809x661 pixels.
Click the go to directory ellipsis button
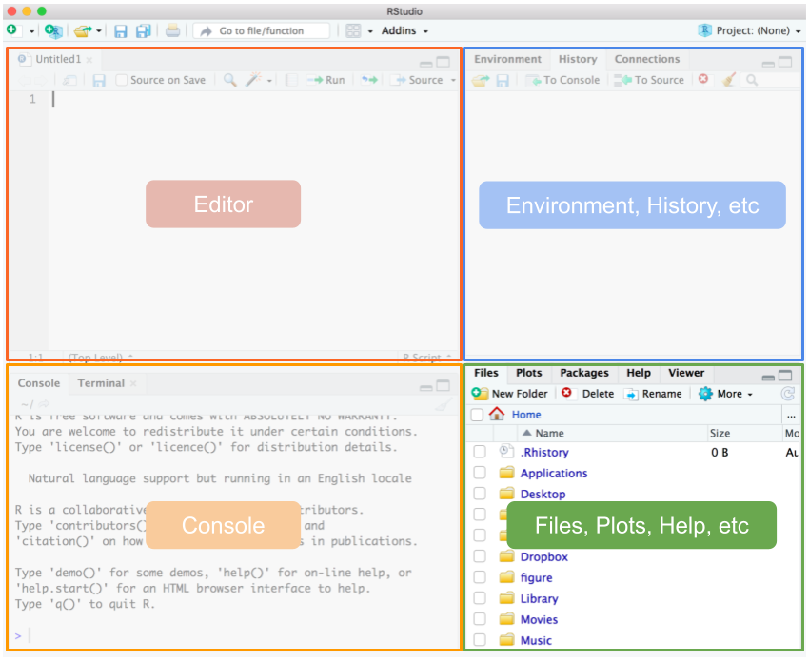point(791,415)
